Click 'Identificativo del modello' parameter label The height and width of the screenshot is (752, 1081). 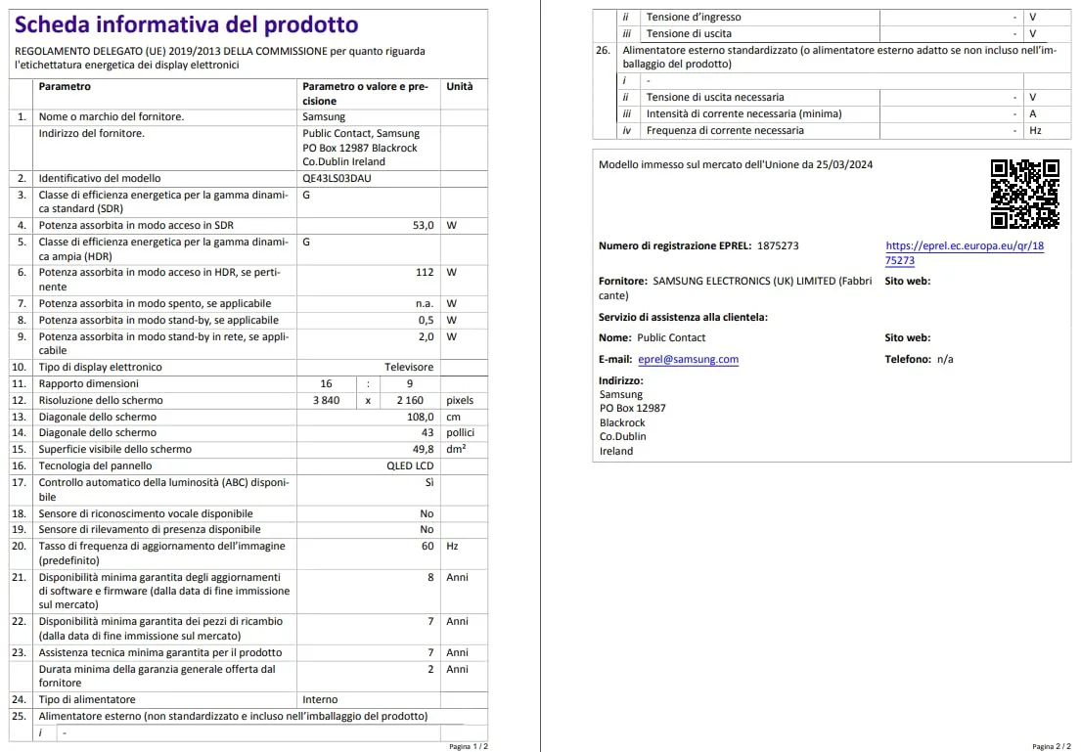point(99,179)
